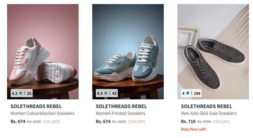
Task: Click the Only Few Left! notice
Action: coord(194,129)
